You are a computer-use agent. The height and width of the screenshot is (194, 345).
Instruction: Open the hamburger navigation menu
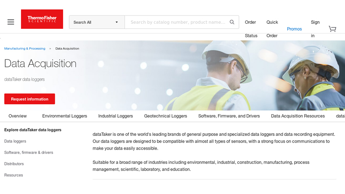[11, 22]
